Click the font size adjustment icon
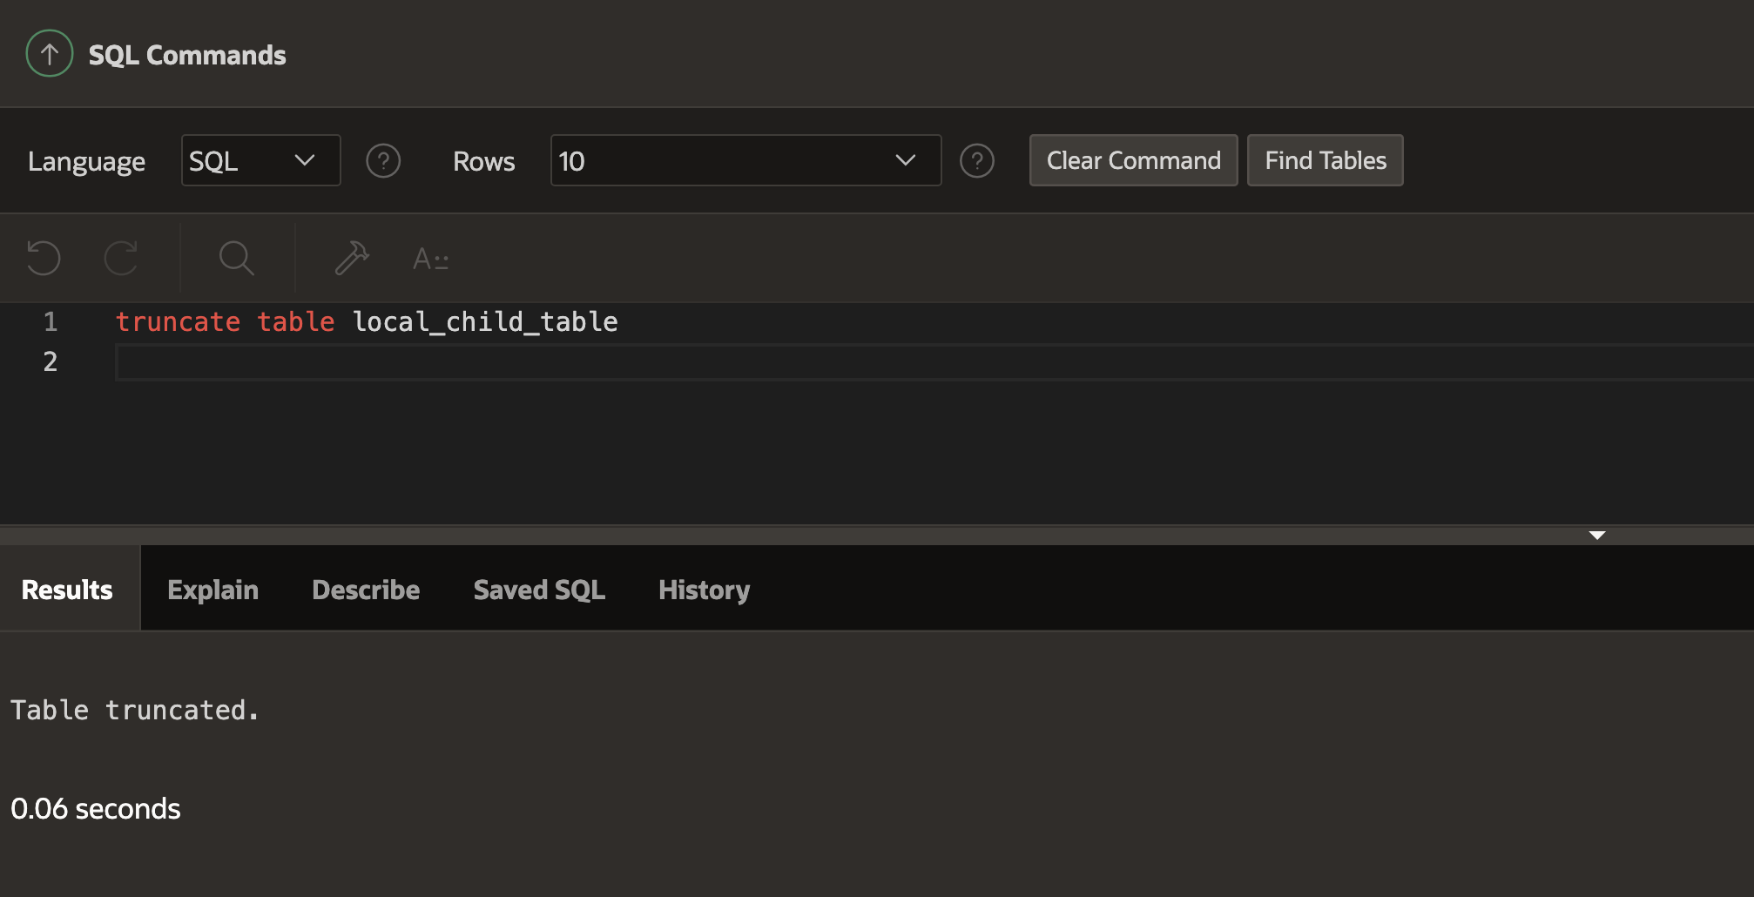 [430, 258]
